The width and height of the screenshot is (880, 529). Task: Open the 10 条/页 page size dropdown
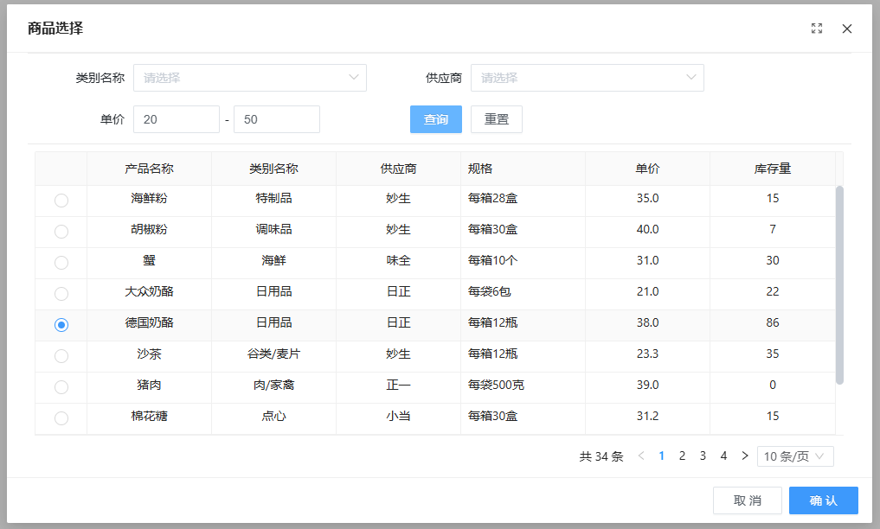point(795,456)
